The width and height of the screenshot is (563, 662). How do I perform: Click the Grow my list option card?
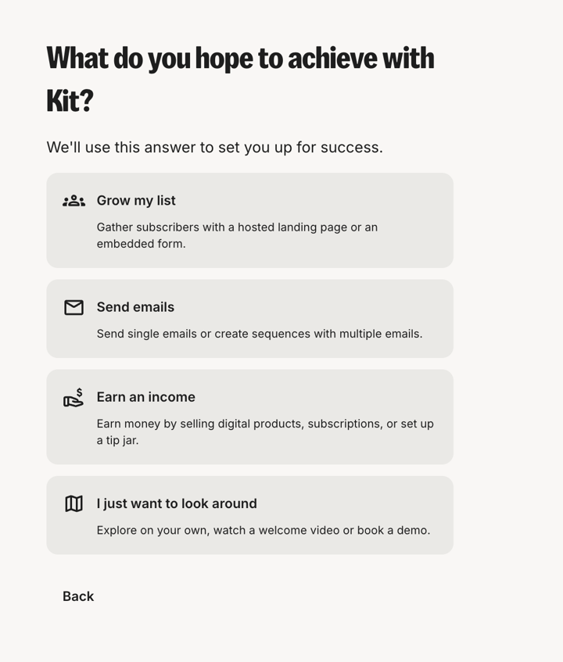coord(250,220)
